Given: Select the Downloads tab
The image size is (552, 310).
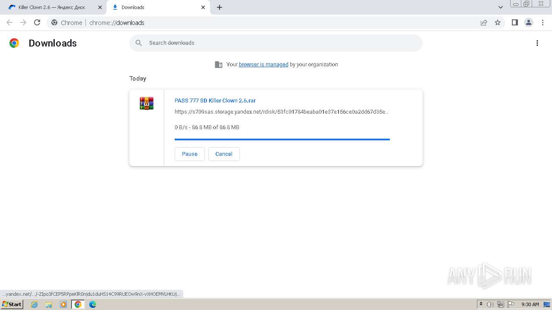Looking at the screenshot, I should (158, 7).
